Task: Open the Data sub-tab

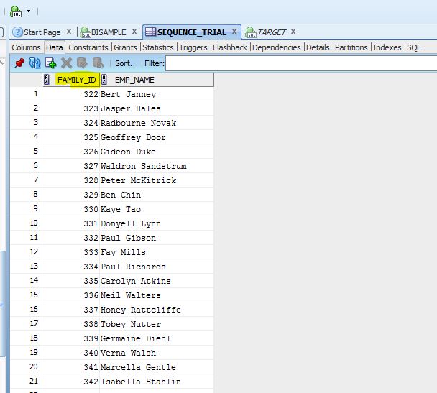Action: tap(54, 47)
